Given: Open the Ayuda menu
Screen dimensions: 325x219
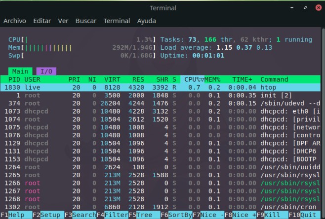Looking at the screenshot, I should click(147, 21).
